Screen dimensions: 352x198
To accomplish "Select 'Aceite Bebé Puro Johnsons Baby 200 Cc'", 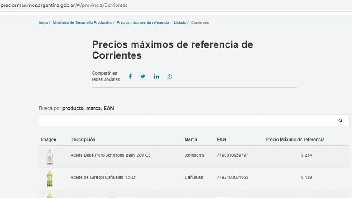I will pyautogui.click(x=110, y=155).
